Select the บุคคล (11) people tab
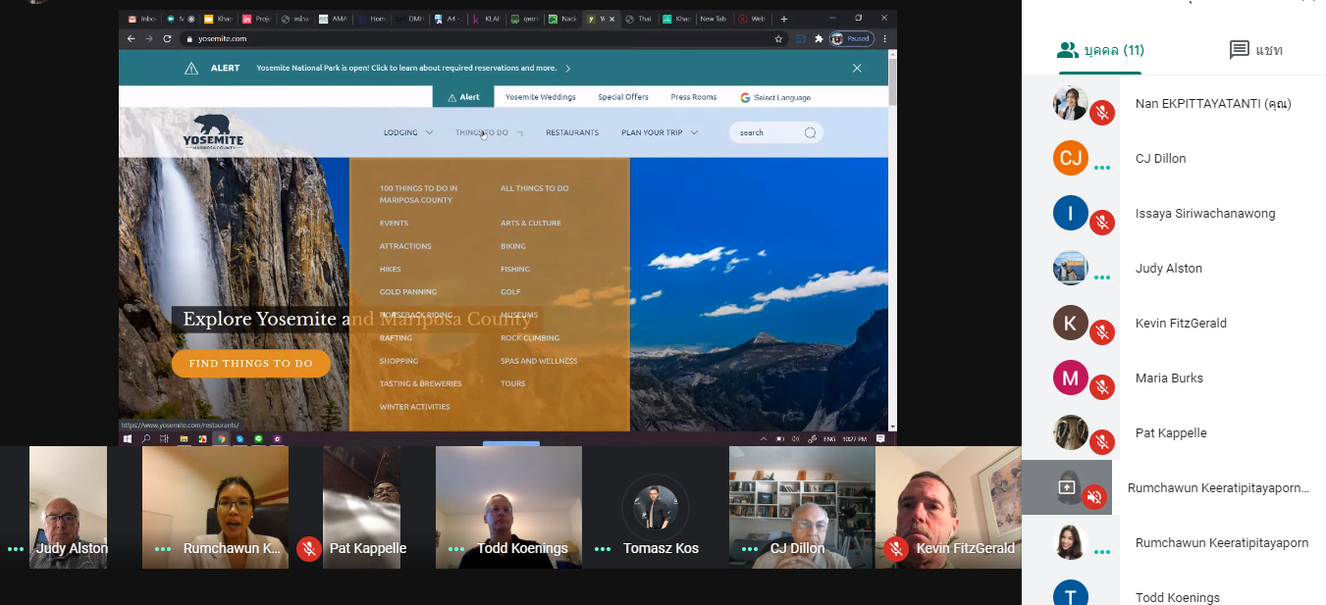The image size is (1326, 605). click(1100, 50)
